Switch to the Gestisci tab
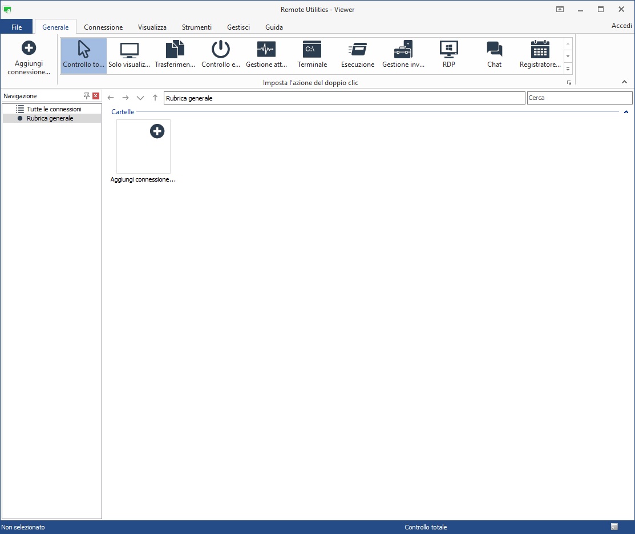635x534 pixels. [x=238, y=27]
